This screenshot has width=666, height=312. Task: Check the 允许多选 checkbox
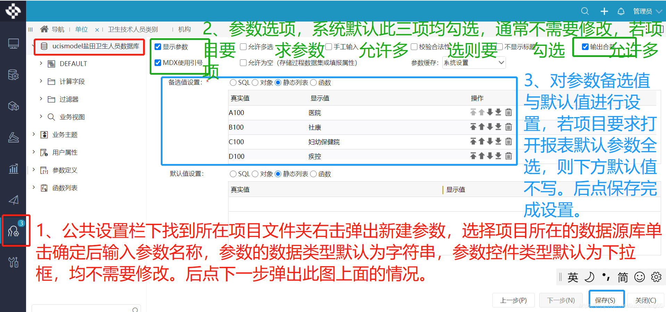[243, 47]
